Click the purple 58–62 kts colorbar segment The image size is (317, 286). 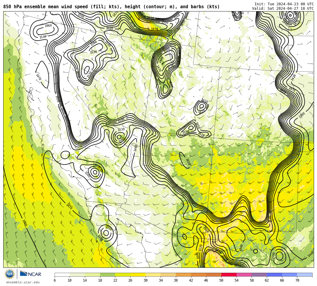[x=259, y=275]
